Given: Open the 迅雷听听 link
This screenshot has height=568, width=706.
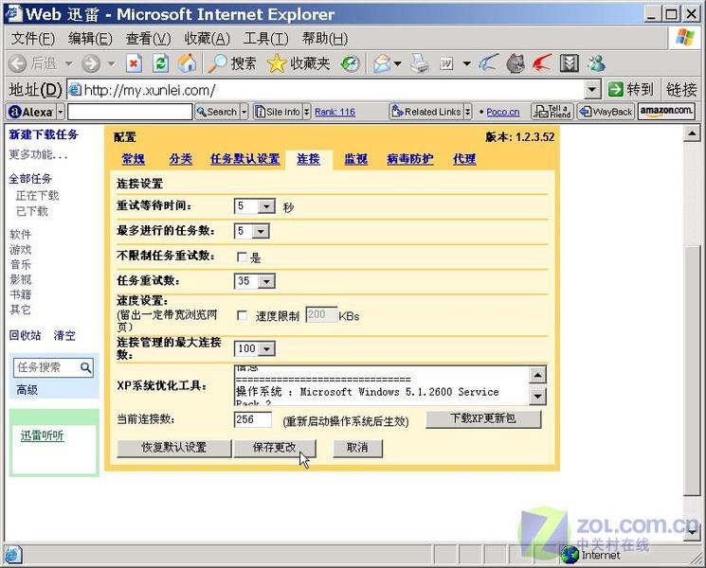Looking at the screenshot, I should click(42, 435).
